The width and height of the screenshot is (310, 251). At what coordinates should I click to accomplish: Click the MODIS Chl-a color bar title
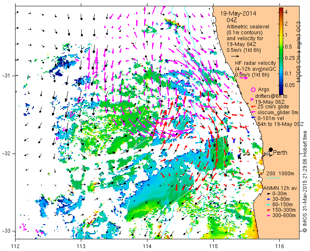click(x=299, y=51)
